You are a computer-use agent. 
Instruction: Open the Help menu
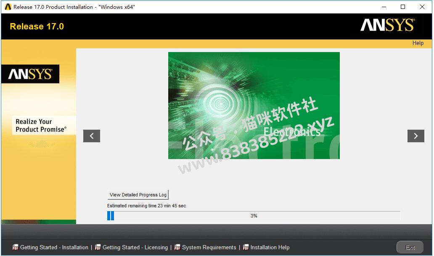pyautogui.click(x=418, y=43)
